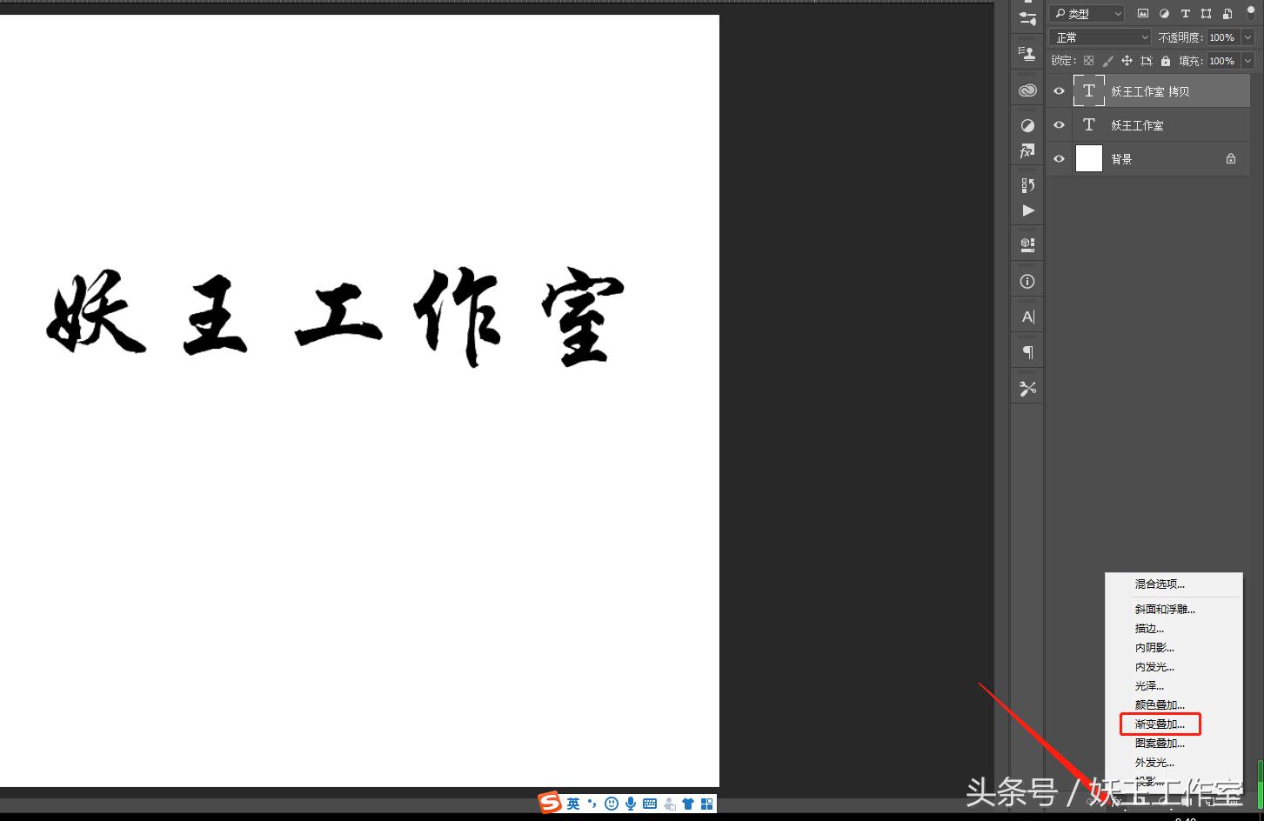1264x821 pixels.
Task: Click 英 on the Sogou input bar
Action: 573,803
